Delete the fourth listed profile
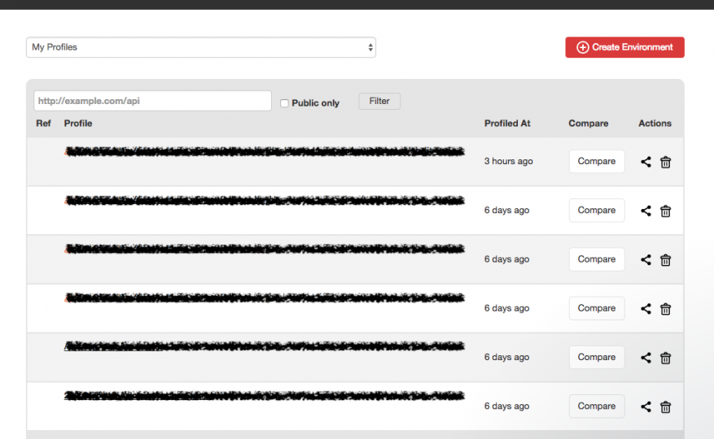714x439 pixels. [665, 309]
